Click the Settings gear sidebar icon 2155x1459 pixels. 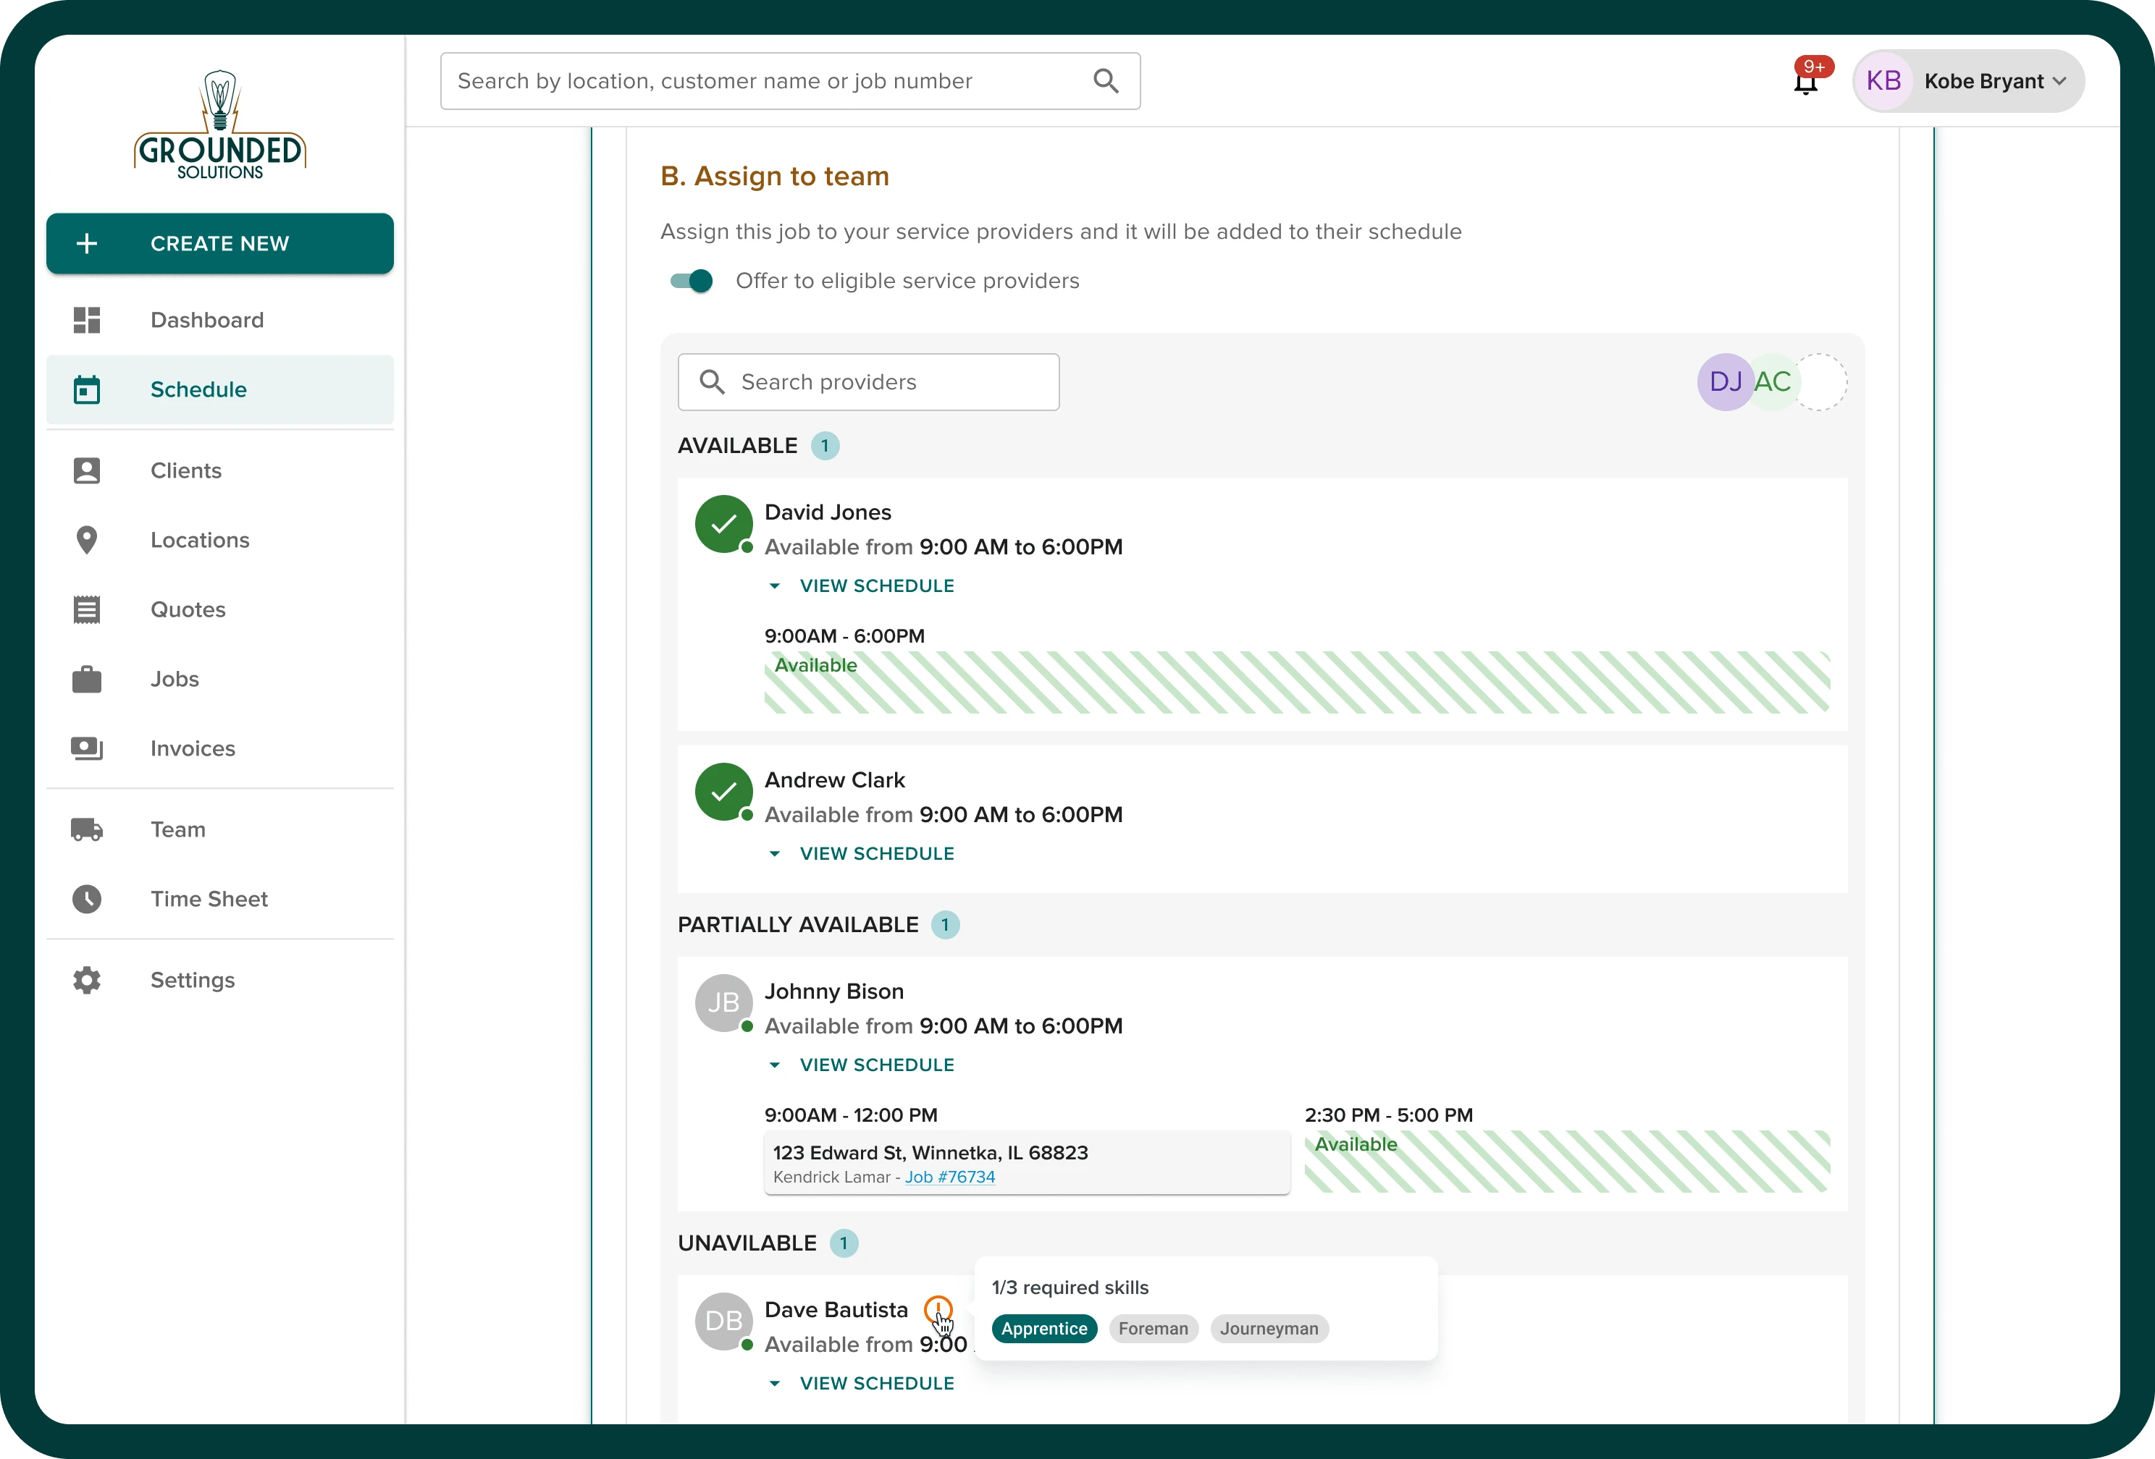pos(85,978)
